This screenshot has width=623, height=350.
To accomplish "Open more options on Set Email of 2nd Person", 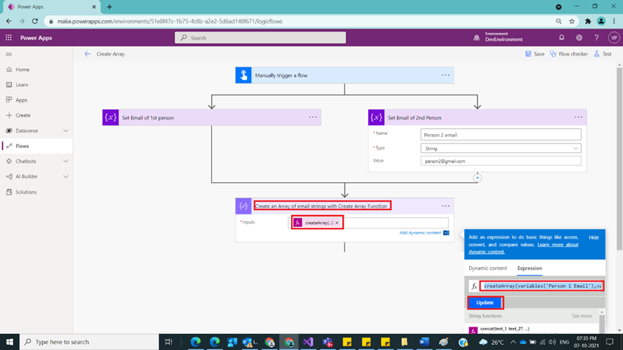I will (578, 117).
